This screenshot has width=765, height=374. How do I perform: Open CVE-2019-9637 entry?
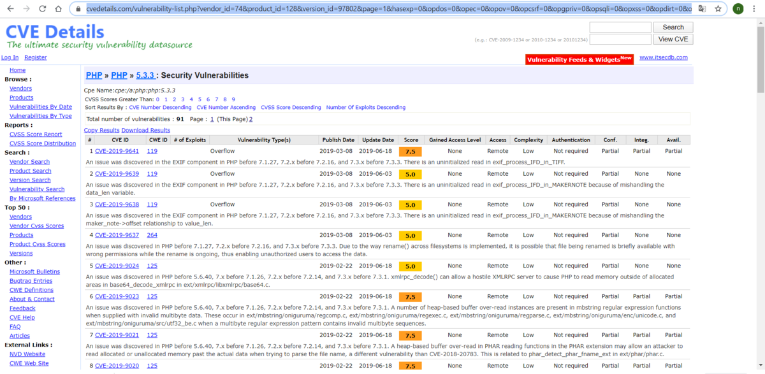click(x=117, y=235)
